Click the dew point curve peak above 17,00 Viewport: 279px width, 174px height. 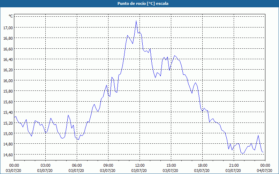(x=136, y=21)
